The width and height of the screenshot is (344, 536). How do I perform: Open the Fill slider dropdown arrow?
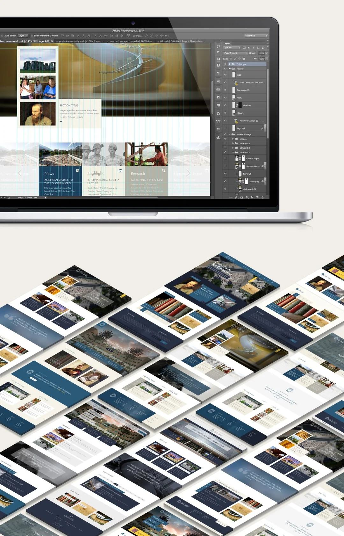click(x=267, y=59)
